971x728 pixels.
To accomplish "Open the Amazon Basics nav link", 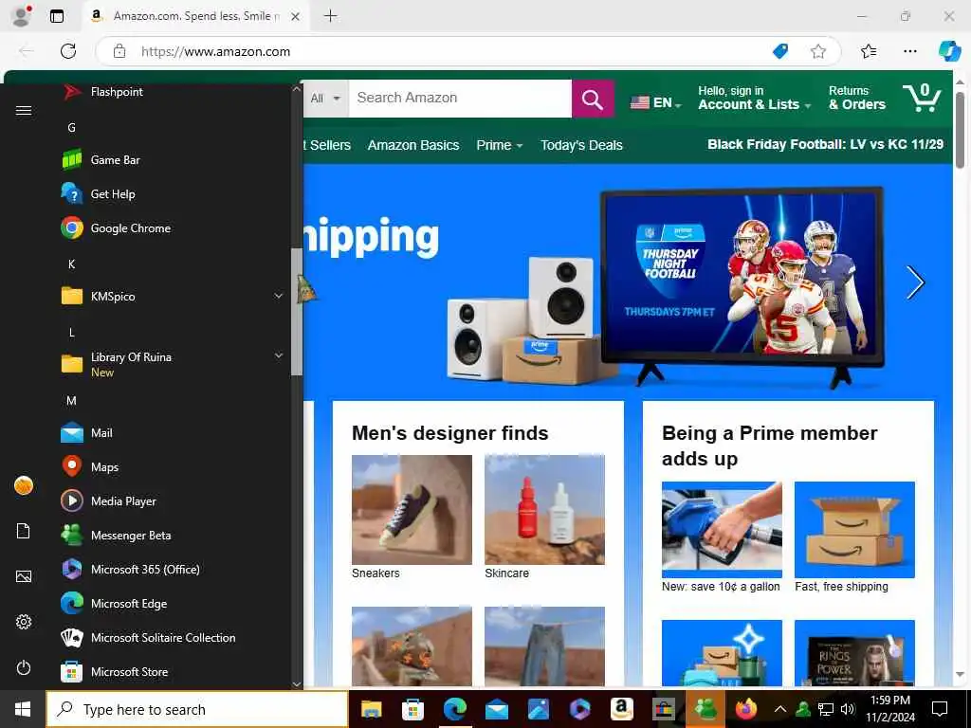I will 413,145.
